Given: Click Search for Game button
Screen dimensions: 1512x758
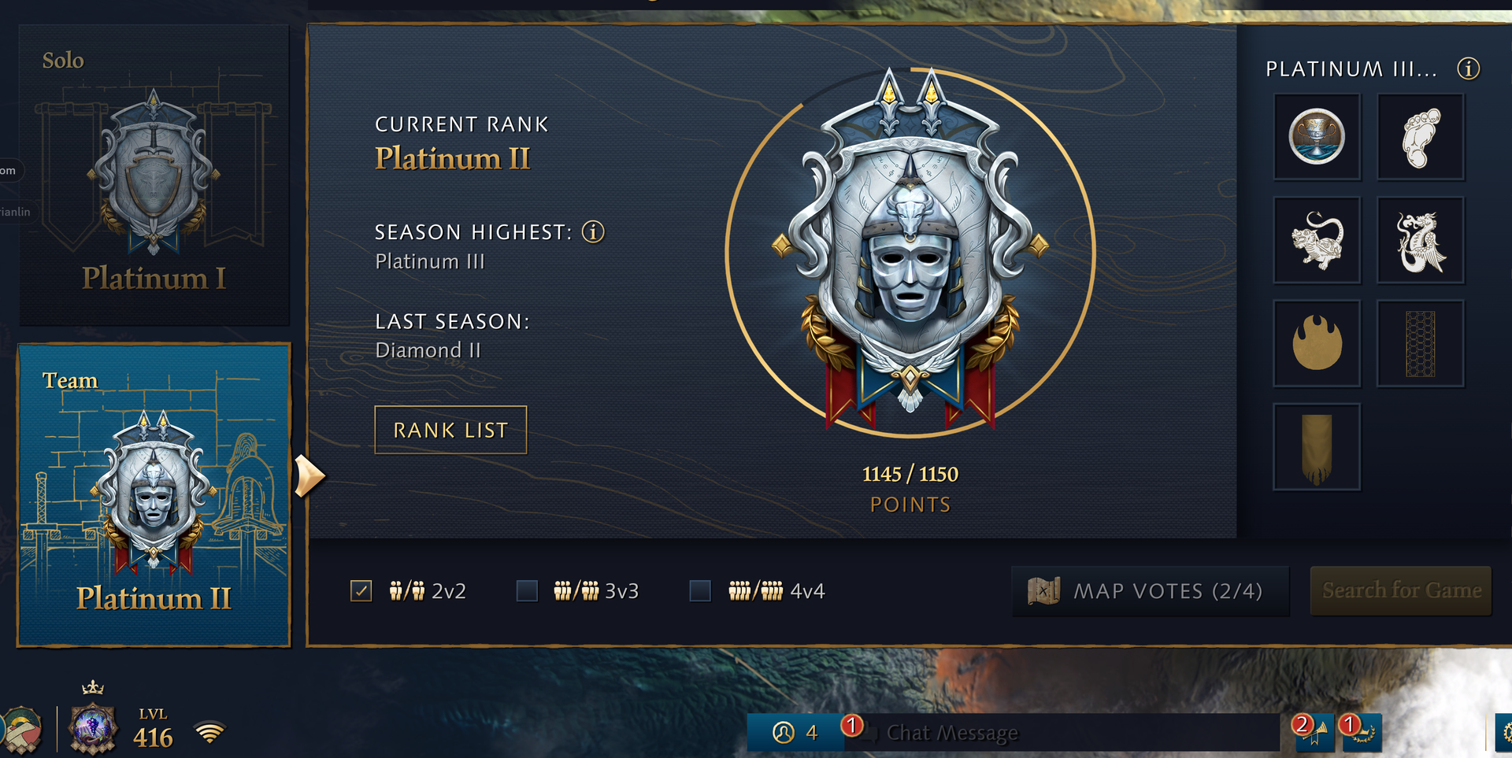Looking at the screenshot, I should coord(1401,590).
